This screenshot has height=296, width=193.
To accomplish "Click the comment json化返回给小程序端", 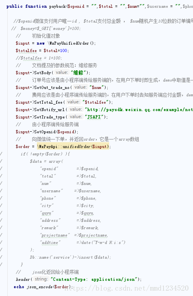I will [x=55, y=272].
